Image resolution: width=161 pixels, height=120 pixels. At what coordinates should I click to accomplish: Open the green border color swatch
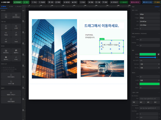[150, 84]
